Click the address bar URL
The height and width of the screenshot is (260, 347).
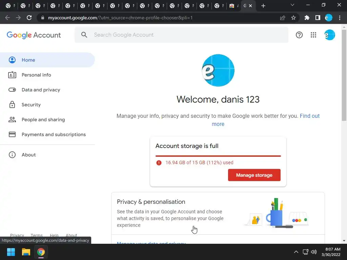pyautogui.click(x=120, y=18)
